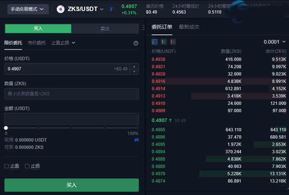This screenshot has width=289, height=195.
Task: Click the 数量 (ZKS) quantity input field
Action: pyautogui.click(x=71, y=94)
